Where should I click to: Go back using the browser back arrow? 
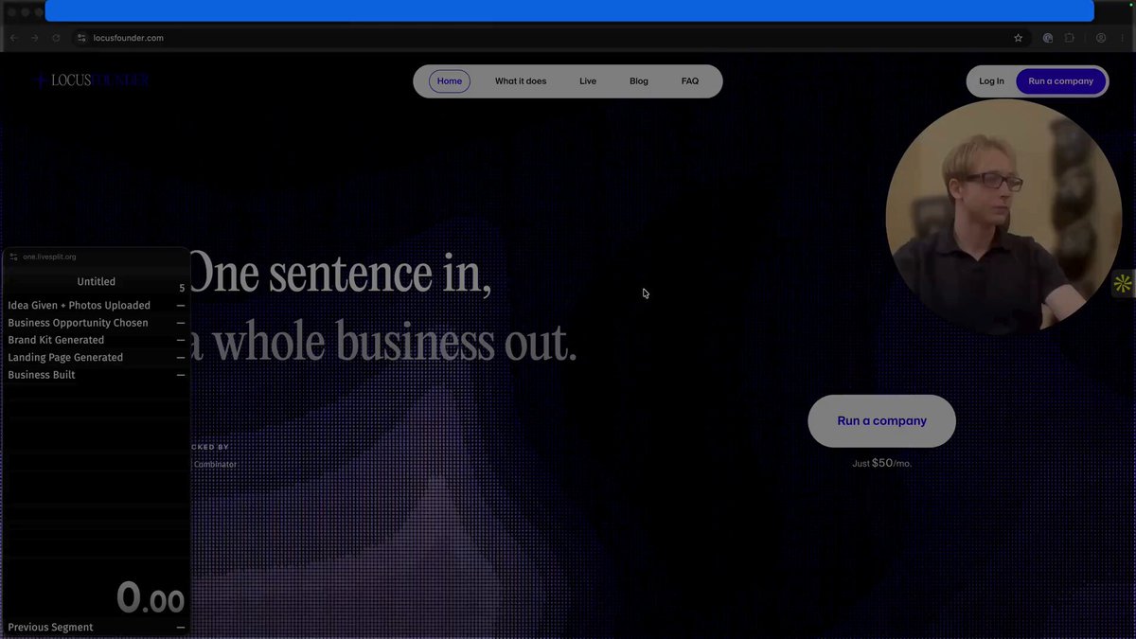(13, 38)
